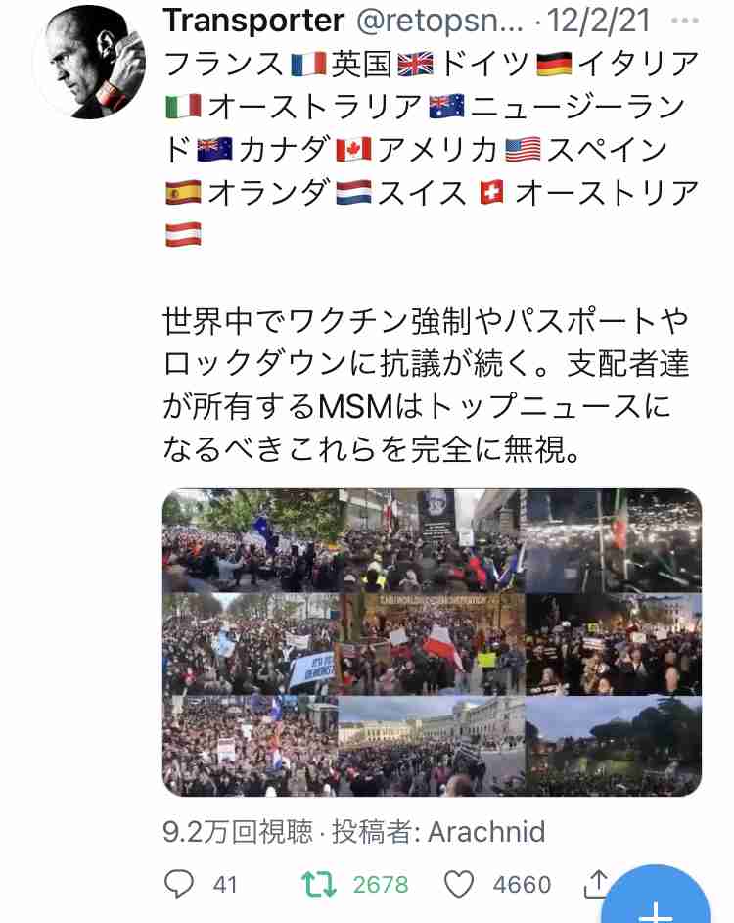Open the Transporter profile avatar

pos(90,63)
